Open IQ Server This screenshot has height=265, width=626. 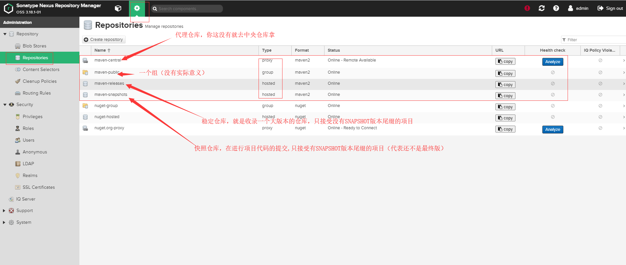[x=26, y=199]
